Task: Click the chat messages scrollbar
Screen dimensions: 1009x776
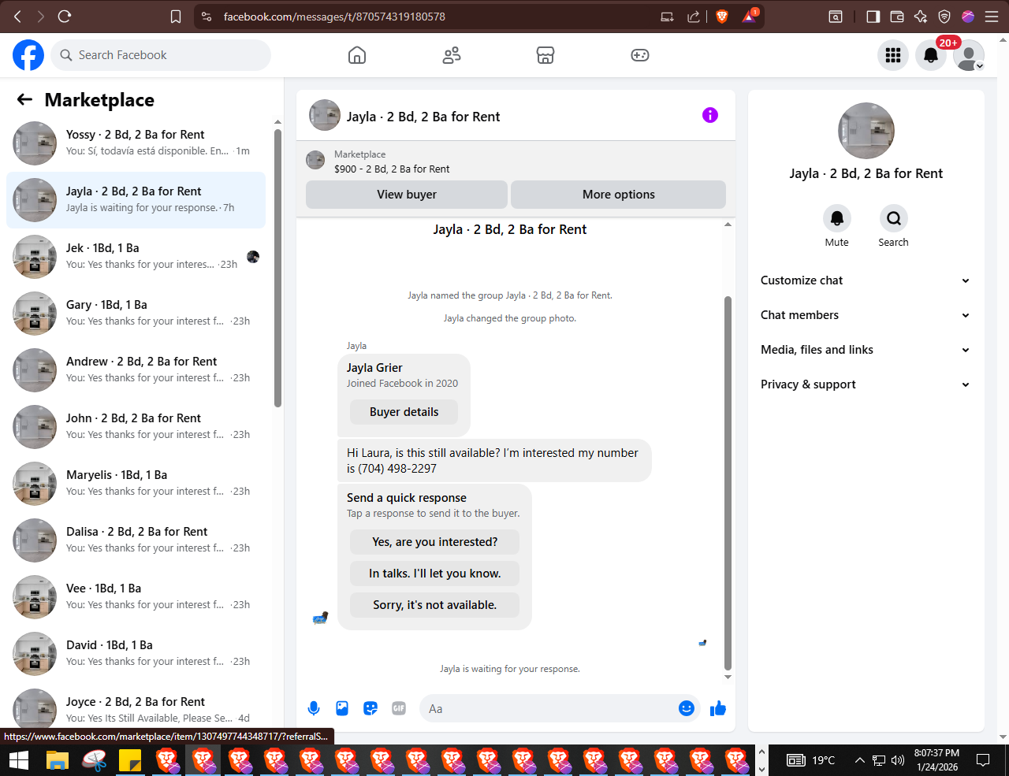Action: 728,483
